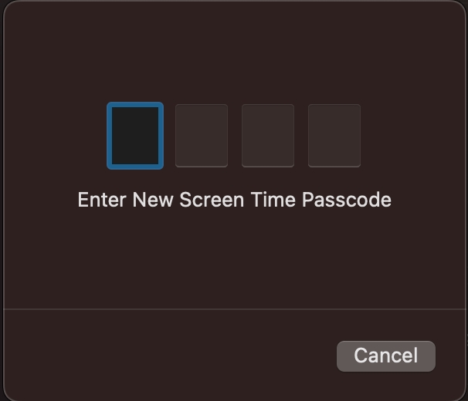Click the empty dialog area below the prompt
This screenshot has height=401, width=468.
[x=234, y=258]
